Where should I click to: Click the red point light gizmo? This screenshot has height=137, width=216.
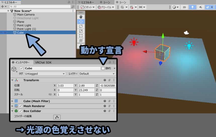tap(134, 42)
